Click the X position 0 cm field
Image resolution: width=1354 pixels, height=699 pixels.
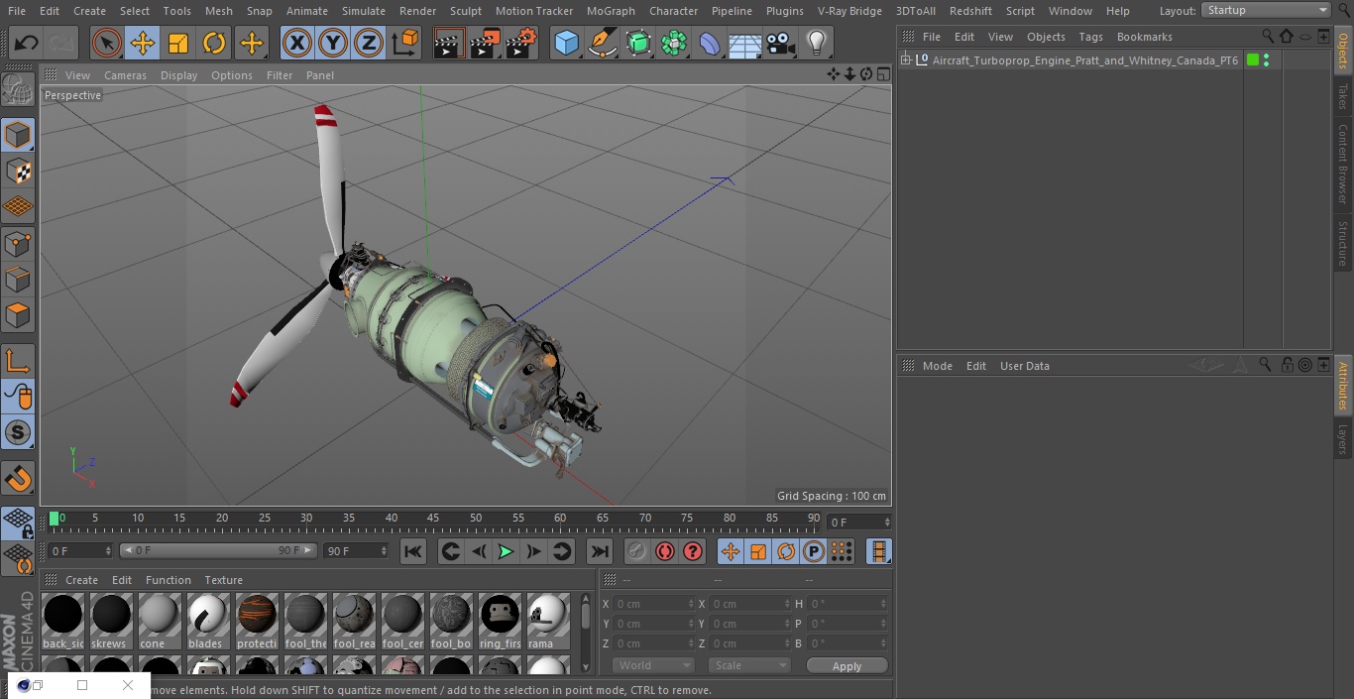pyautogui.click(x=654, y=604)
